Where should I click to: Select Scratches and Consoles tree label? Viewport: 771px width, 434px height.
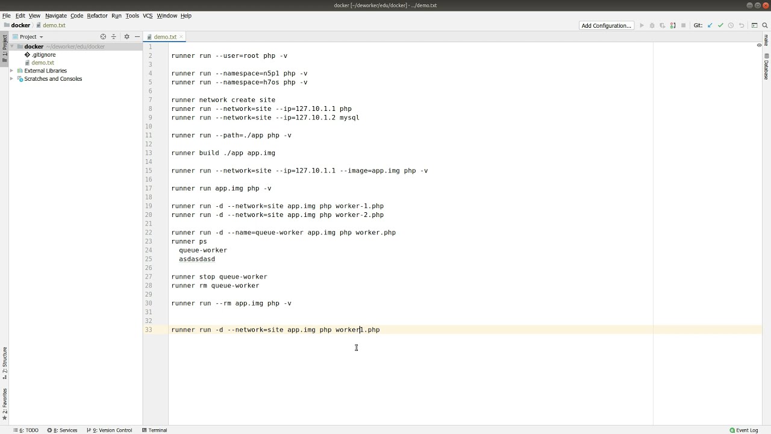click(x=53, y=79)
